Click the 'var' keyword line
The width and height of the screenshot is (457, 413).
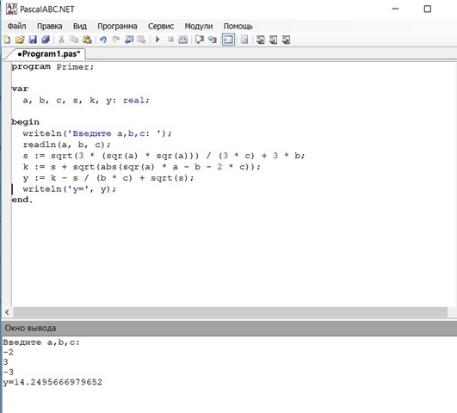pos(20,89)
